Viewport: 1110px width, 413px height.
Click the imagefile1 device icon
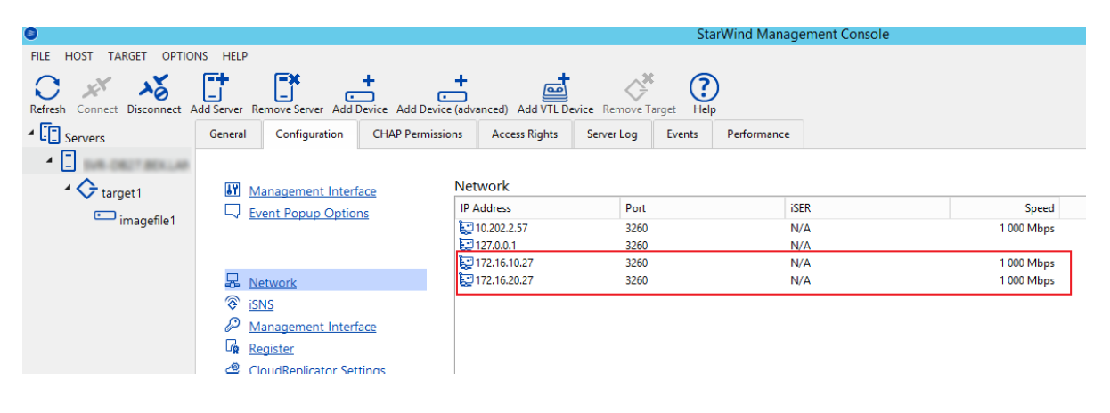pyautogui.click(x=104, y=217)
